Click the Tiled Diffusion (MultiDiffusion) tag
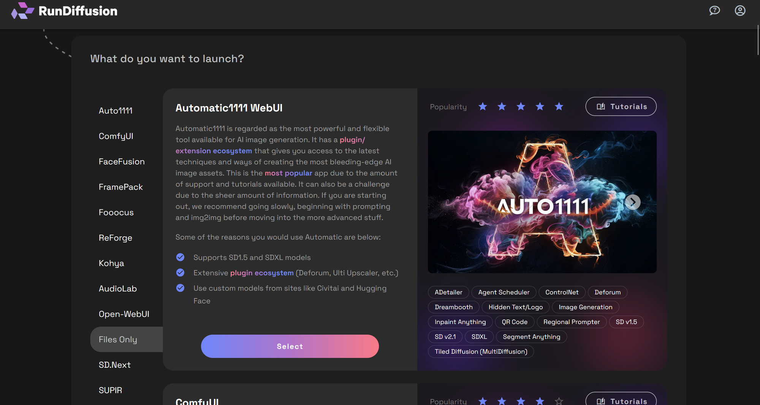This screenshot has height=405, width=760. 481,351
